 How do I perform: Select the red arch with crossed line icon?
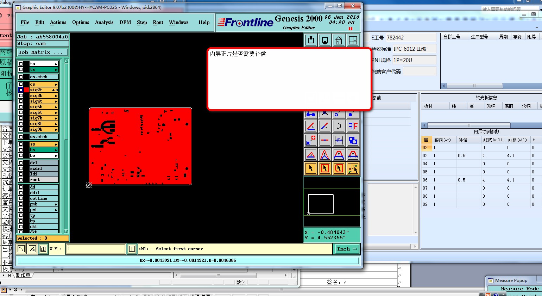[x=353, y=154]
